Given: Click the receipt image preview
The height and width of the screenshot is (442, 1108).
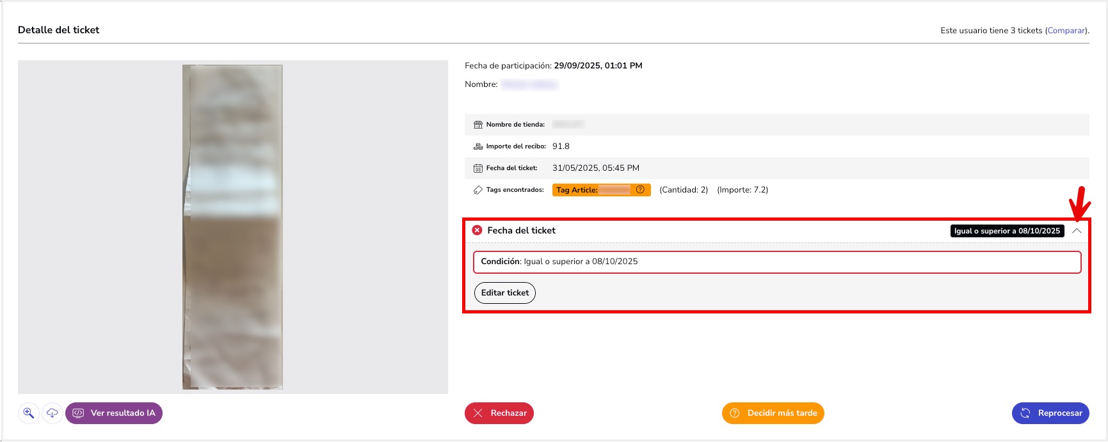Looking at the screenshot, I should [232, 226].
